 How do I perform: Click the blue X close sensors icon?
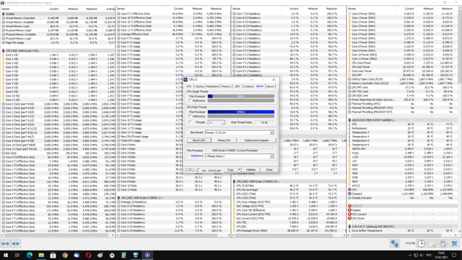(x=454, y=244)
